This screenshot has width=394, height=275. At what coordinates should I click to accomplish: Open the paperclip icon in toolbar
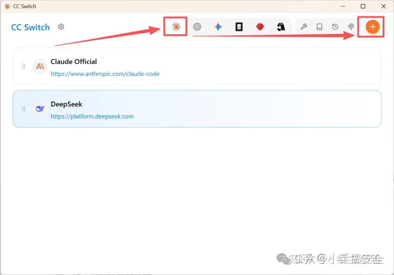click(351, 27)
